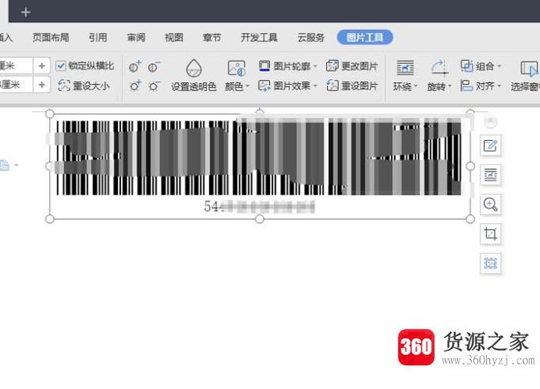Open the 组合 group dropdown
540x389 pixels.
tap(481, 66)
